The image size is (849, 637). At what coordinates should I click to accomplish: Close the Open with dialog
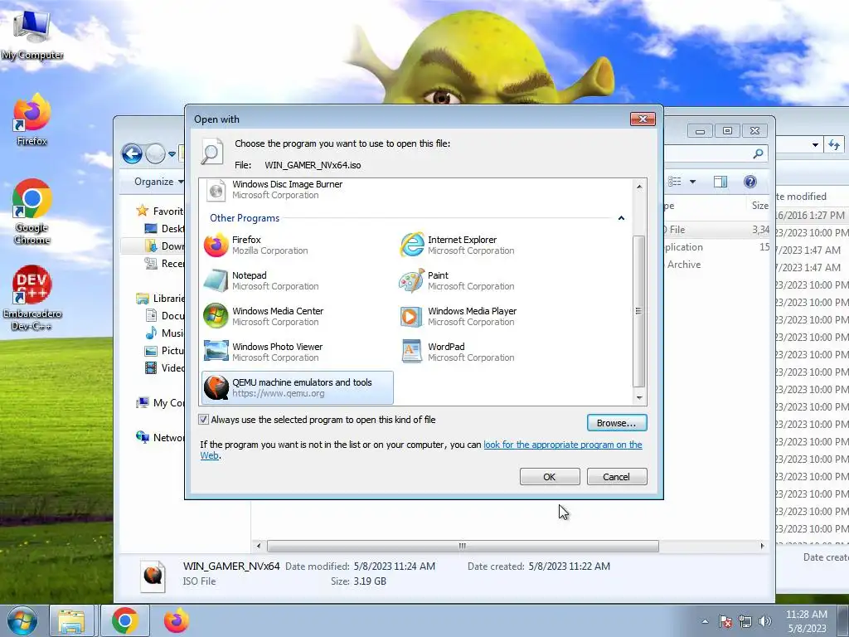[643, 119]
